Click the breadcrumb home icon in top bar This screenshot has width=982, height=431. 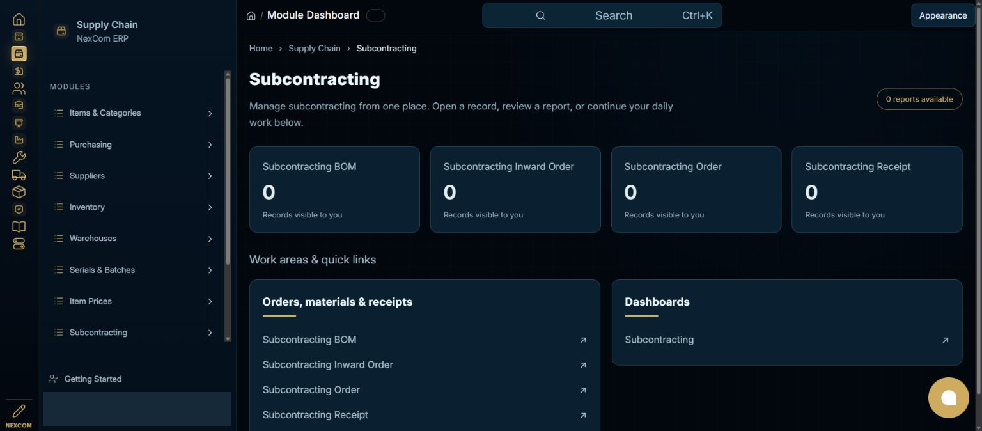[x=251, y=15]
